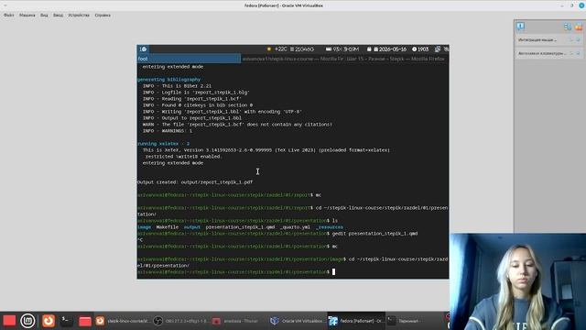Open the Устройства menu
This screenshot has height=330, width=586.
(79, 16)
